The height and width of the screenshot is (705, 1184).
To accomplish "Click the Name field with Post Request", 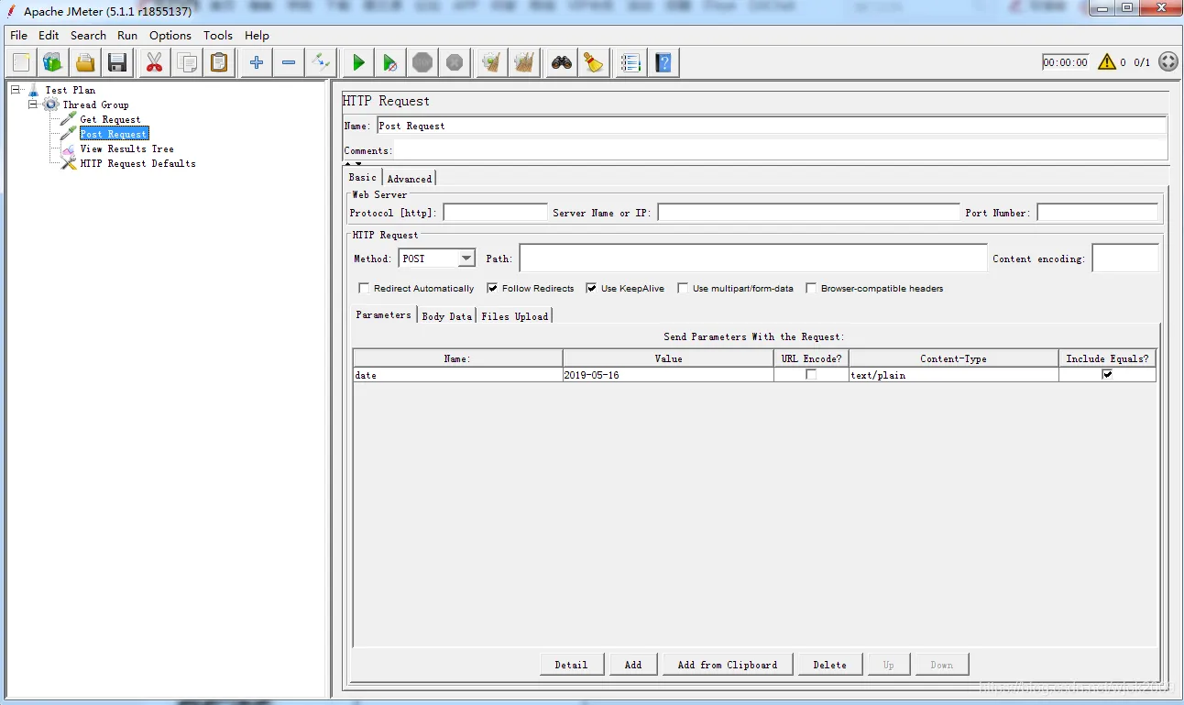I will 772,126.
